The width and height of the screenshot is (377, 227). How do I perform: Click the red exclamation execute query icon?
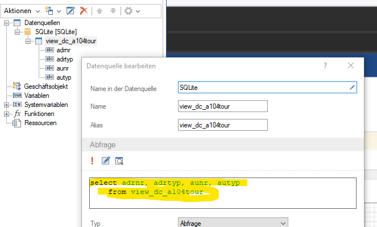click(x=92, y=160)
